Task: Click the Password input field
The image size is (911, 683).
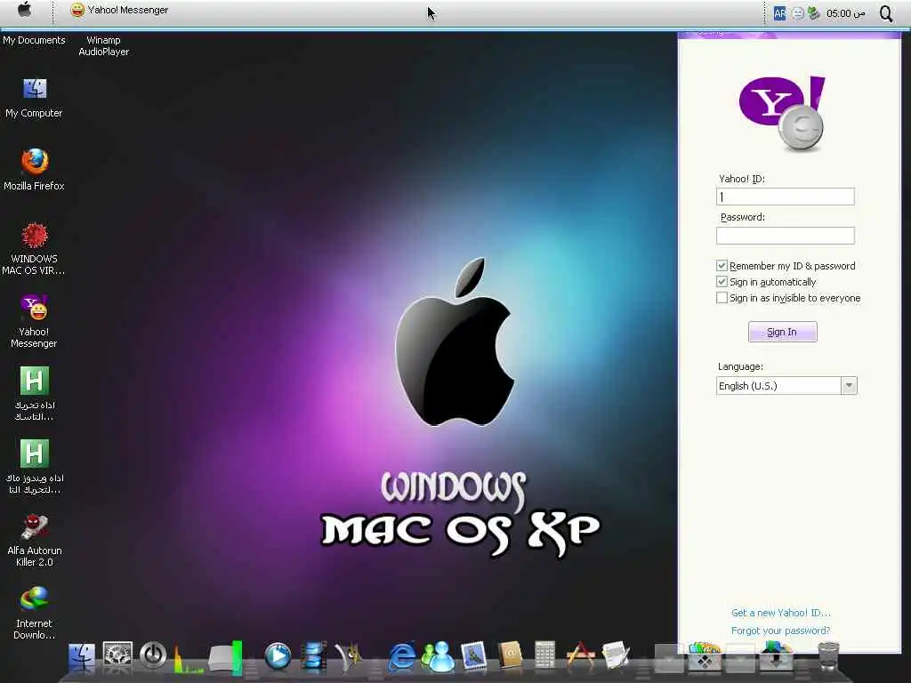Action: 785,236
